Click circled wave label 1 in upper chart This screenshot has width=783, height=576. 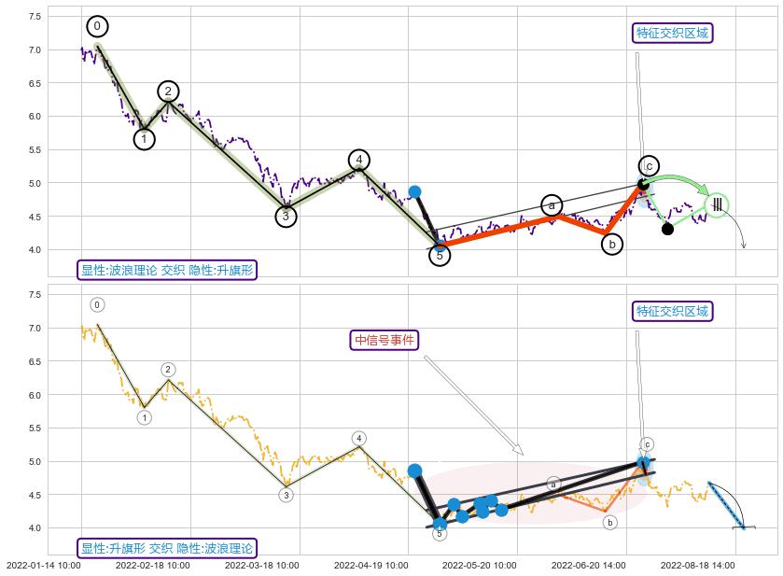point(144,139)
